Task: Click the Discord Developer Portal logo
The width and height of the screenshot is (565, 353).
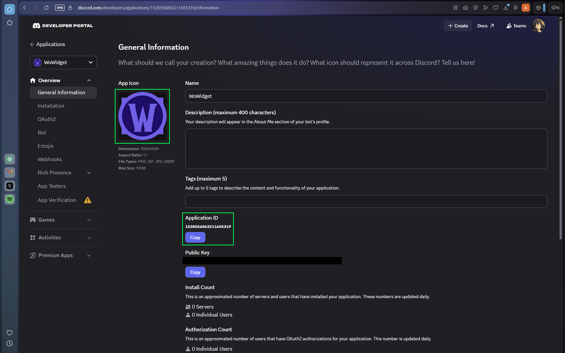Action: (63, 26)
